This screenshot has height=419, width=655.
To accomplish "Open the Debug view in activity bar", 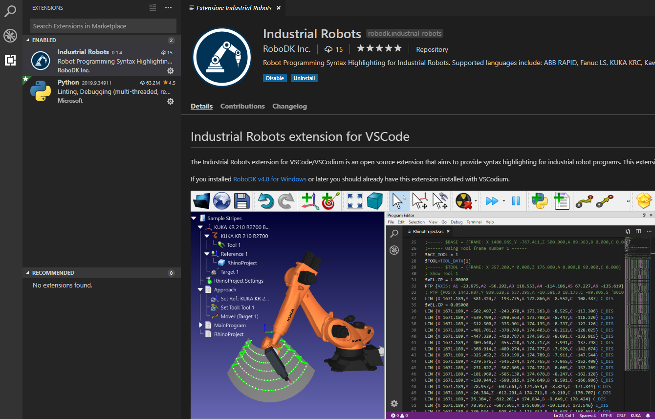I will (10, 35).
